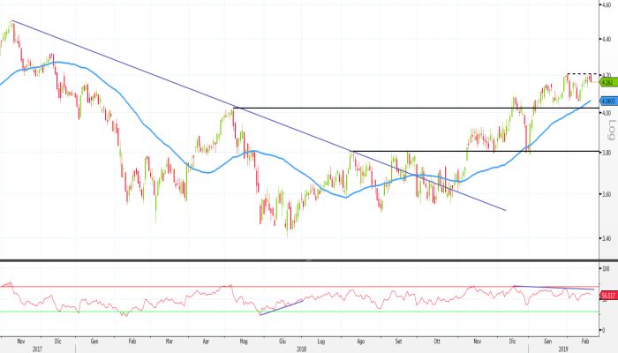
Task: Click the green 4.162 last-price tag
Action: click(x=609, y=82)
